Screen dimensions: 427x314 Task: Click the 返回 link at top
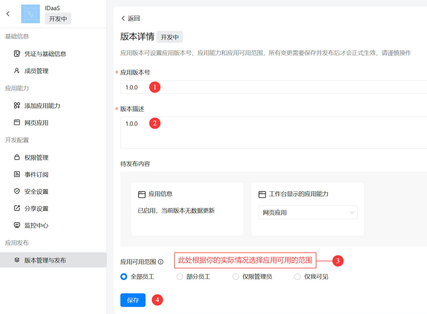(131, 18)
